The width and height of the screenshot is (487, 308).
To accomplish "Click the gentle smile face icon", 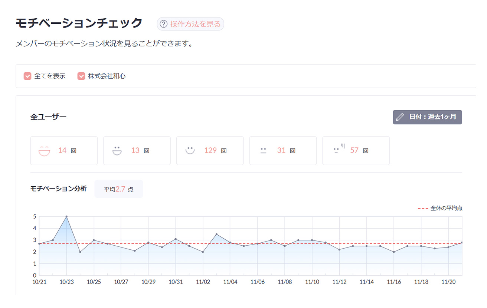I will 190,151.
